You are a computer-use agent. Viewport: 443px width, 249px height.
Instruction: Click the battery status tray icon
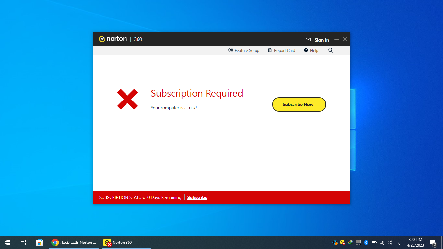point(374,243)
